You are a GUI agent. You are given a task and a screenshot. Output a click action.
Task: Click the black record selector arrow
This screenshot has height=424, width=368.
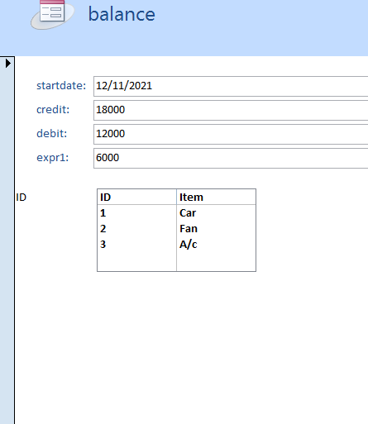[8, 64]
